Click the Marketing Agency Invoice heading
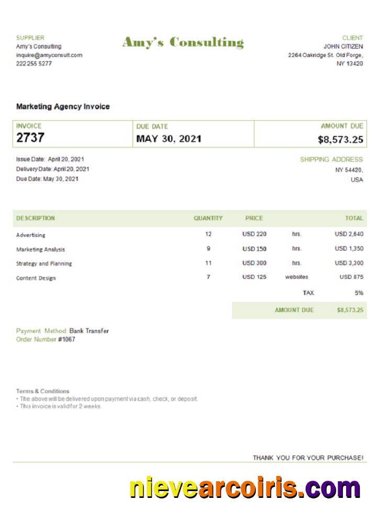This screenshot has width=377, height=523. pos(63,106)
